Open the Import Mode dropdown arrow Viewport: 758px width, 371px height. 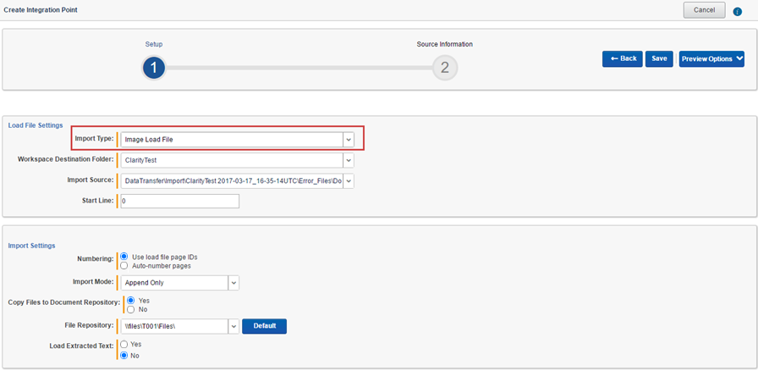pyautogui.click(x=233, y=283)
